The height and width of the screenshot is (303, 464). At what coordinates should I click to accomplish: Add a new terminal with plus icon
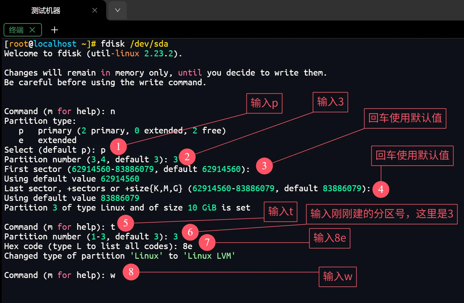tap(55, 30)
